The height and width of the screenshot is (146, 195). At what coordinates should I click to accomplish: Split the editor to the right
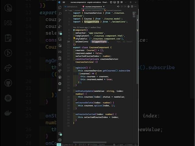point(132,6)
